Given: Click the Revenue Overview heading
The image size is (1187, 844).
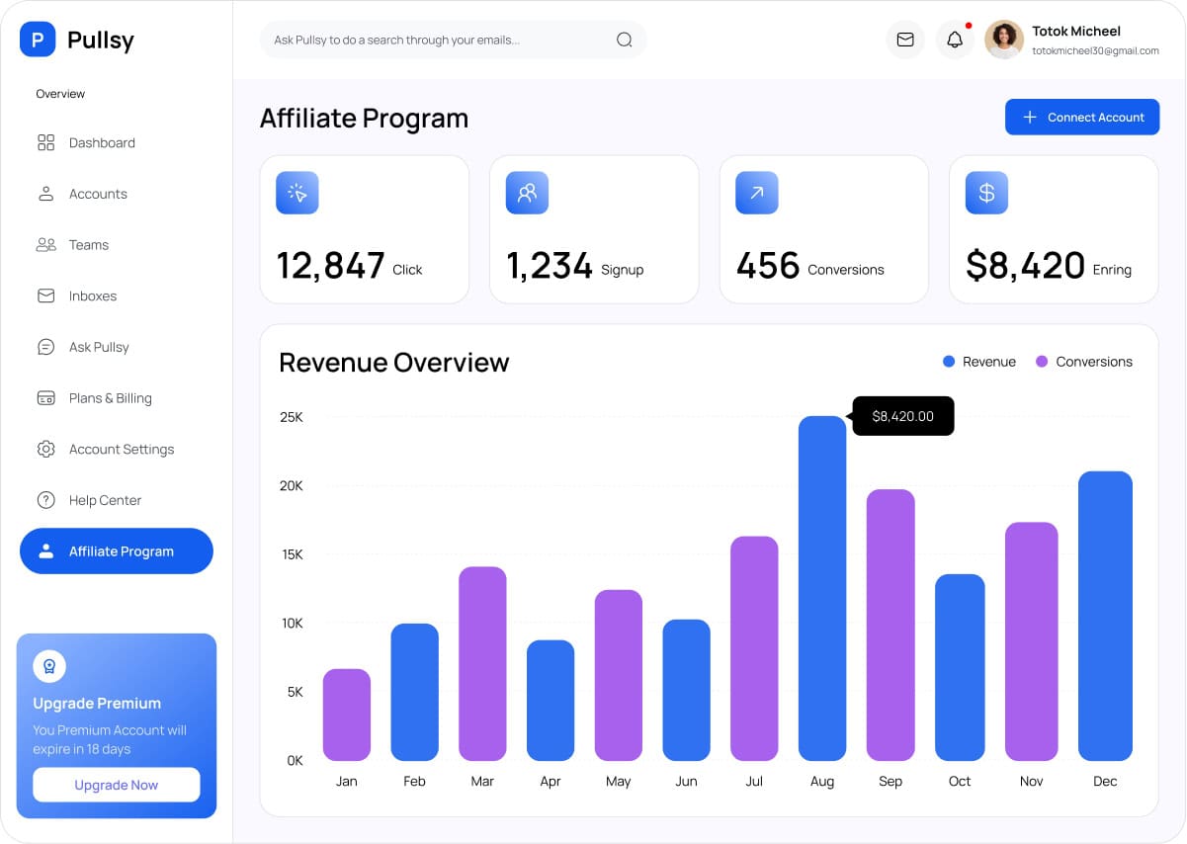Looking at the screenshot, I should [x=393, y=363].
